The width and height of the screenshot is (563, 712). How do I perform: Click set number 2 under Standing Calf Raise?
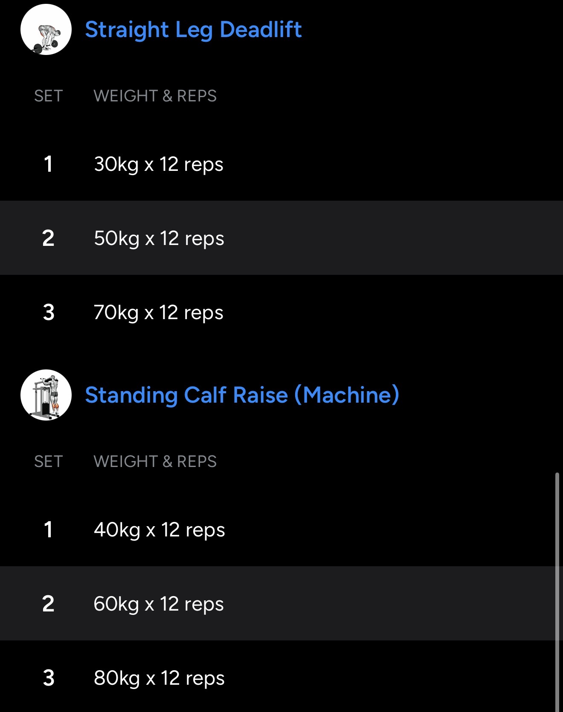48,604
